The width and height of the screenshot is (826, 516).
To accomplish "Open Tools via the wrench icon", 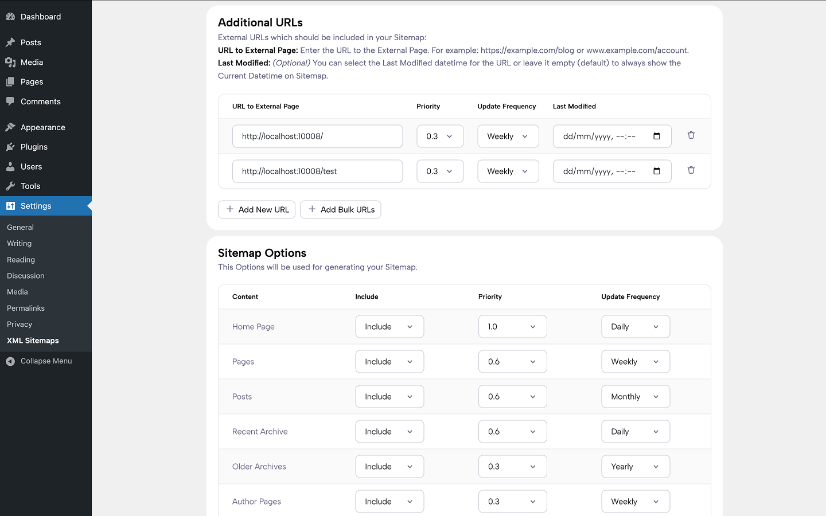I will click(10, 186).
